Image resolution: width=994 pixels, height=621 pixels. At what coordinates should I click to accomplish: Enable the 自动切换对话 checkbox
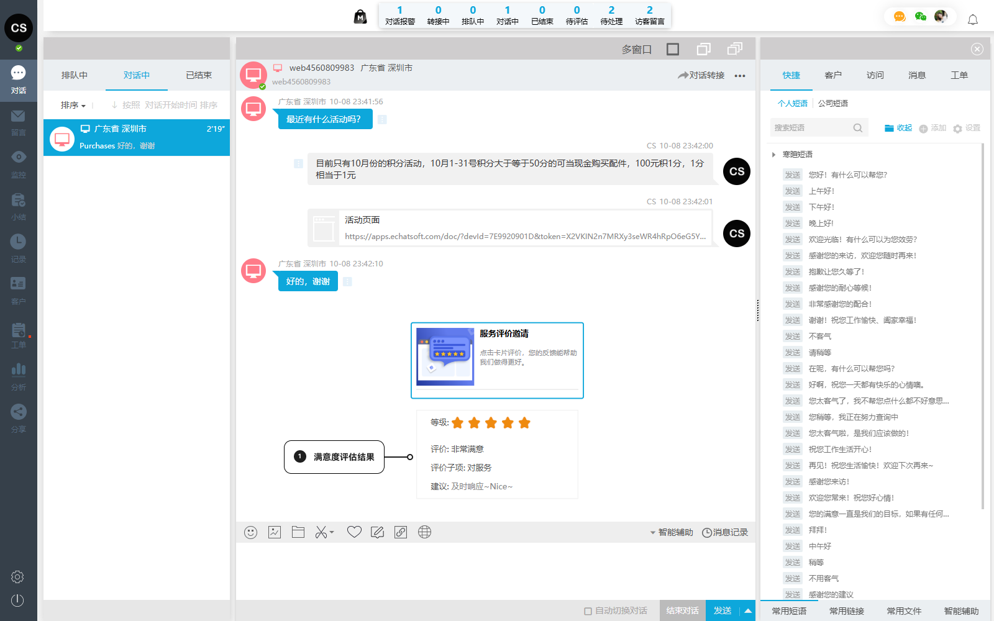[588, 611]
